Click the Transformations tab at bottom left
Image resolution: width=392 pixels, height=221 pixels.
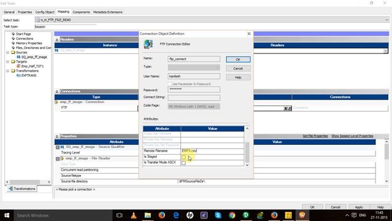pyautogui.click(x=22, y=188)
